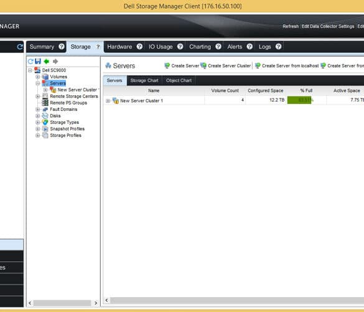
Task: Click the Snapshot Profiles icon
Action: [x=45, y=129]
